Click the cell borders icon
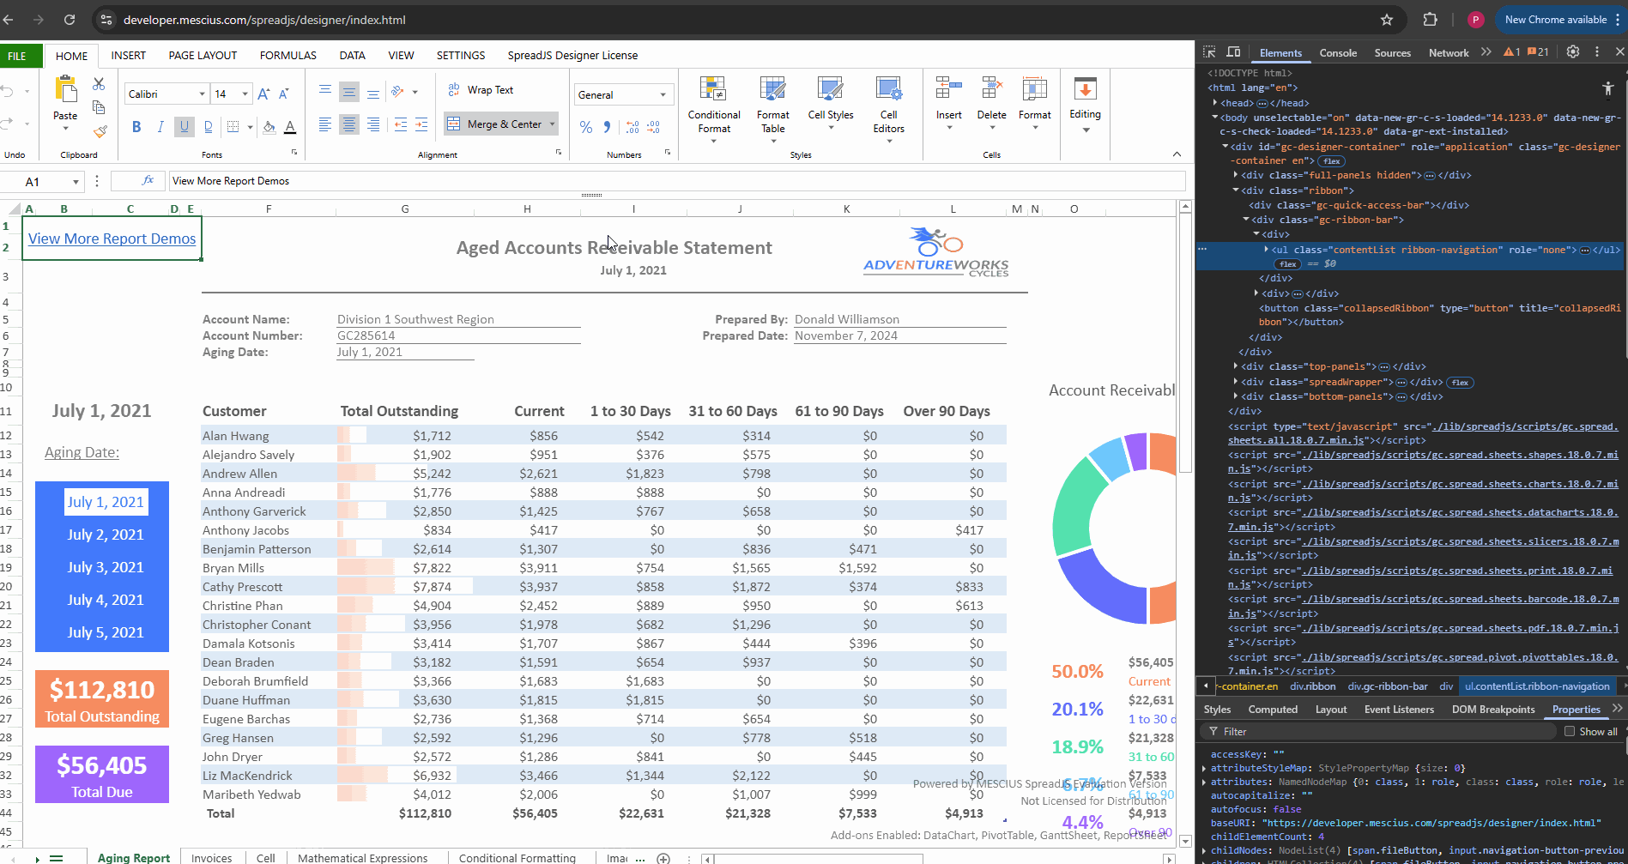This screenshot has width=1628, height=864. (x=233, y=127)
